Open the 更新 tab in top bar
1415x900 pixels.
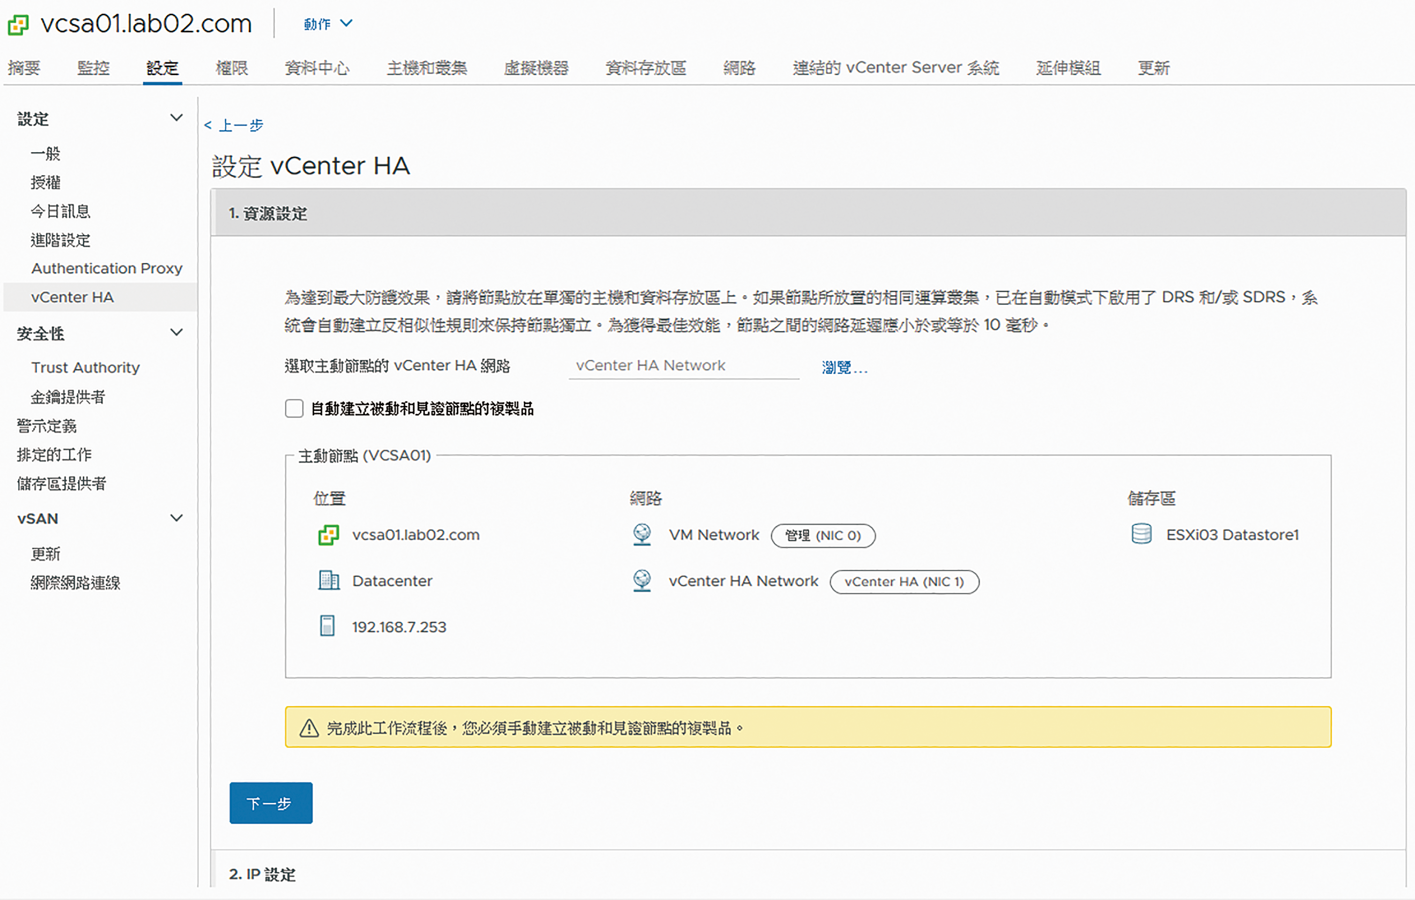(1153, 68)
